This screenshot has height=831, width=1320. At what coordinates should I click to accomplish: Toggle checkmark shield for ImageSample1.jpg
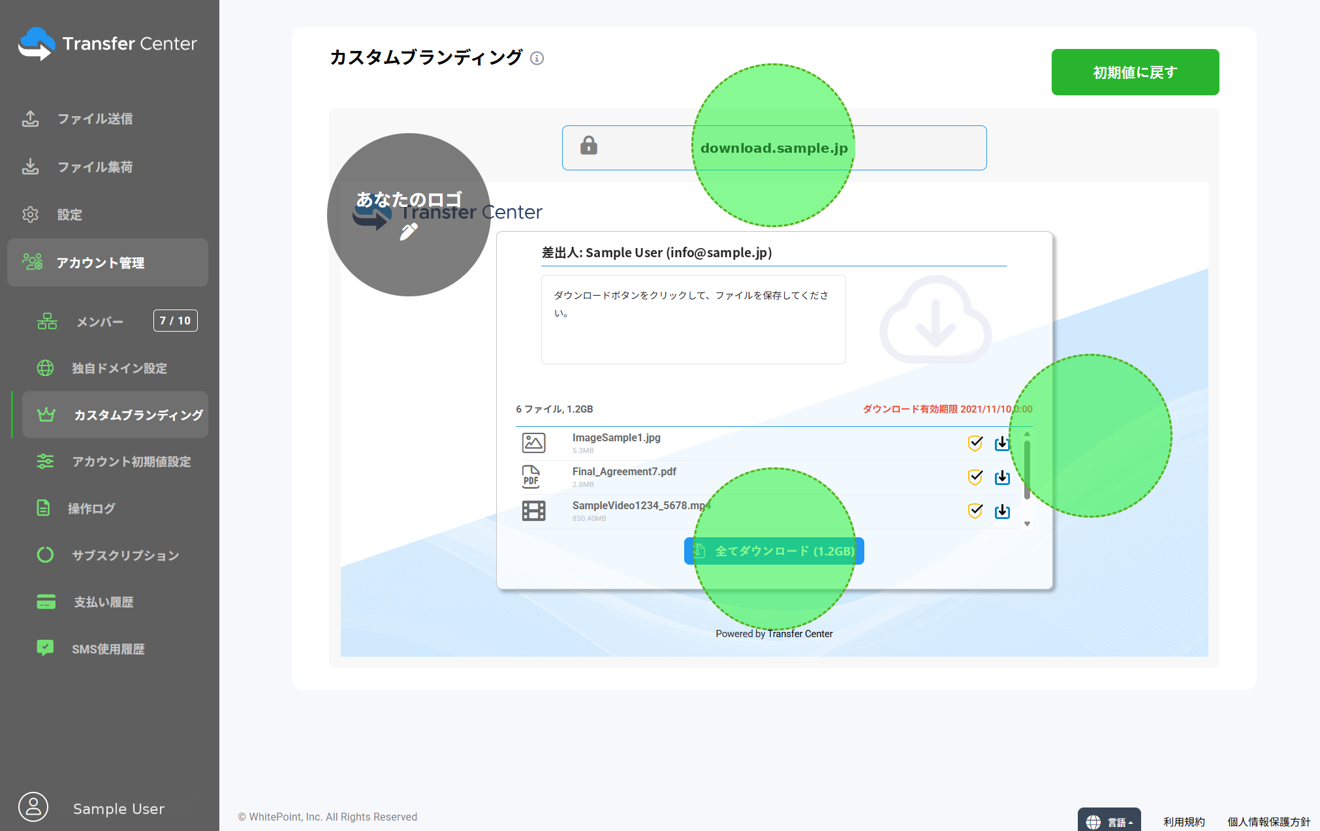click(x=975, y=443)
